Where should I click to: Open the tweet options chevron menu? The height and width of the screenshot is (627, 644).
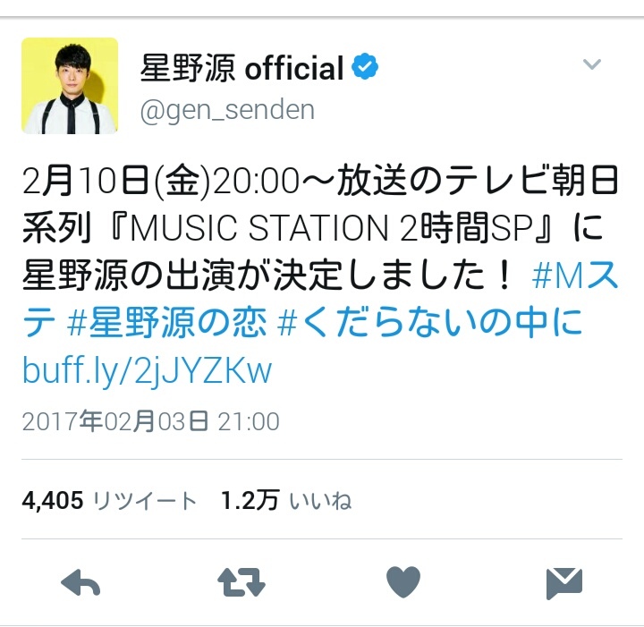point(592,64)
